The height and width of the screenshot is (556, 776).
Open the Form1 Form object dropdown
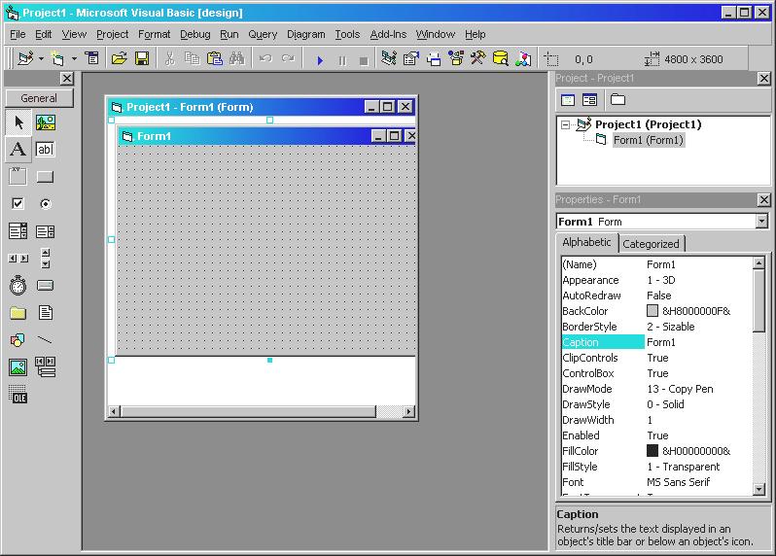pyautogui.click(x=762, y=221)
